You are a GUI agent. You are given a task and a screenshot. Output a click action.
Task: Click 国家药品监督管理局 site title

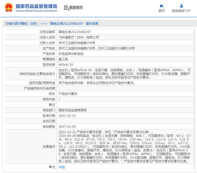tap(36, 6)
